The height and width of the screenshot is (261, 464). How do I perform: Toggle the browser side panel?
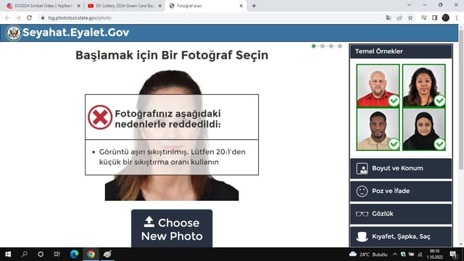pos(434,17)
